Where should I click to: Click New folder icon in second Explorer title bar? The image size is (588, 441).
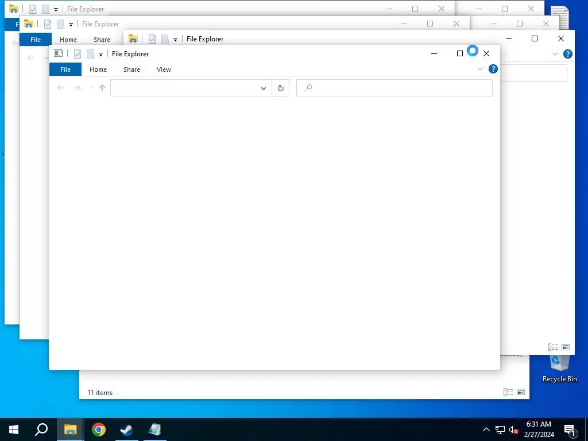click(60, 24)
